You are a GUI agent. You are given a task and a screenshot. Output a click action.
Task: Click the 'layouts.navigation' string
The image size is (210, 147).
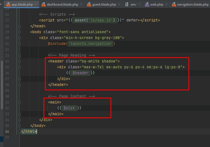[x=91, y=44]
